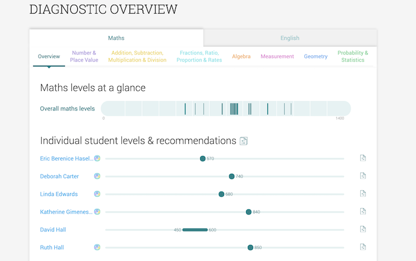Click the badge icon beside Linda Edwards

tap(97, 194)
